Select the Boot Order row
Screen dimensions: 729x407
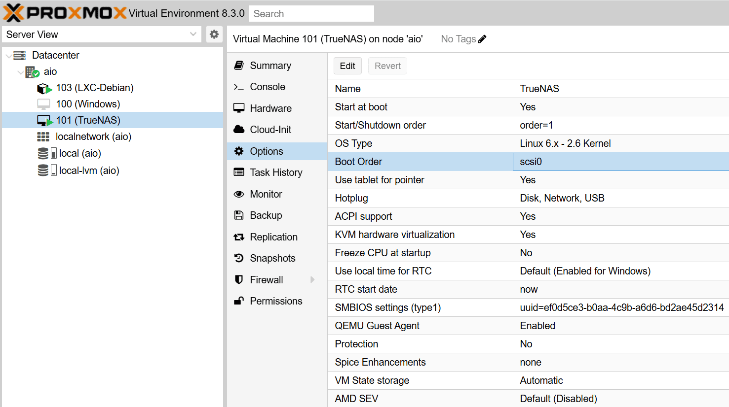(528, 162)
